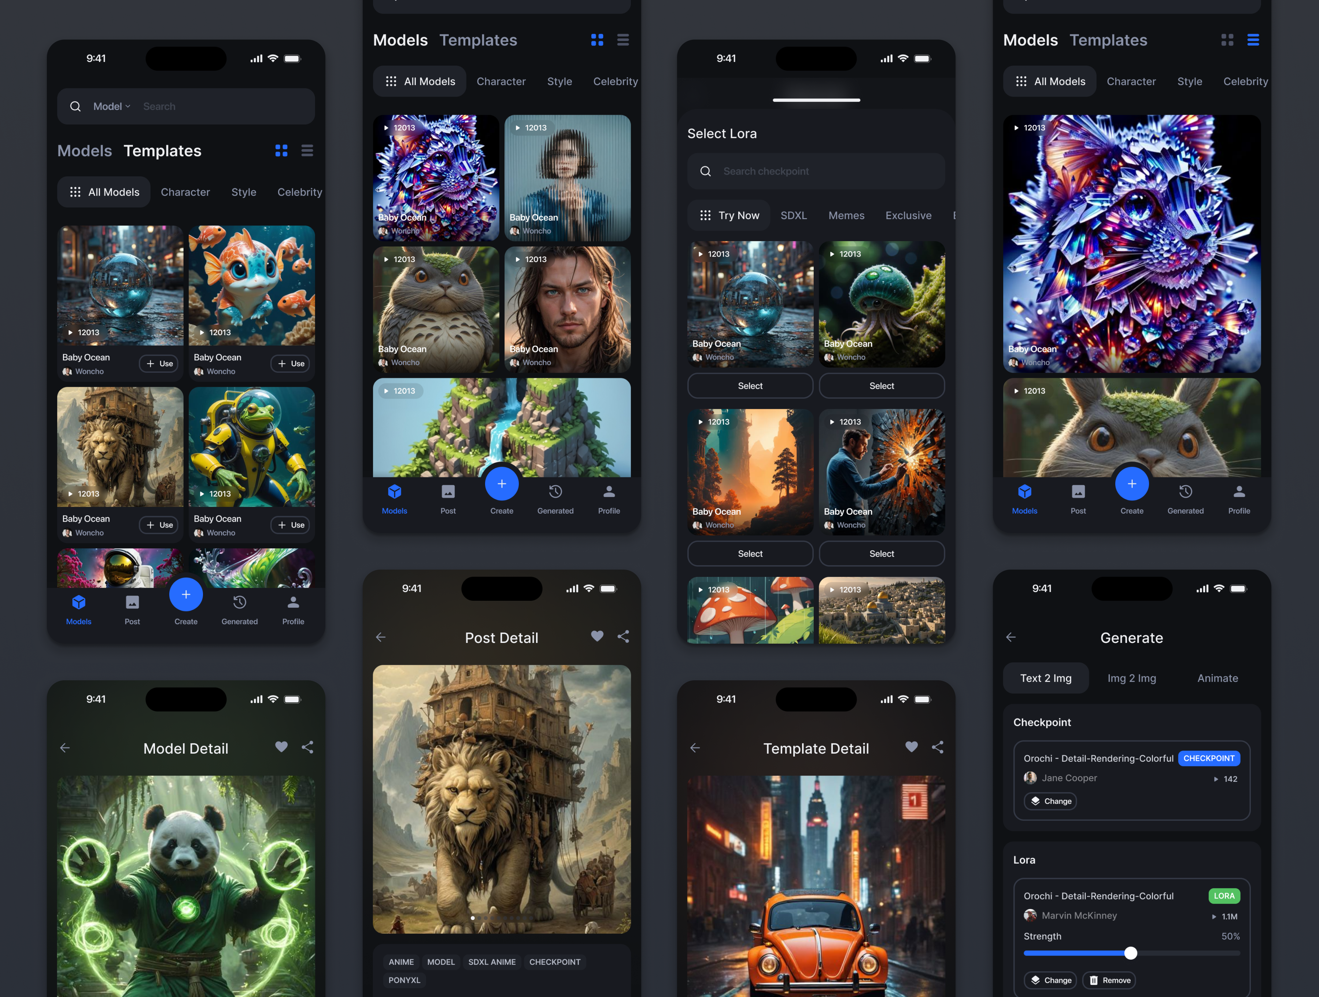Expand view count chevron next to Jane Cooper
The image size is (1319, 997).
pyautogui.click(x=1216, y=779)
